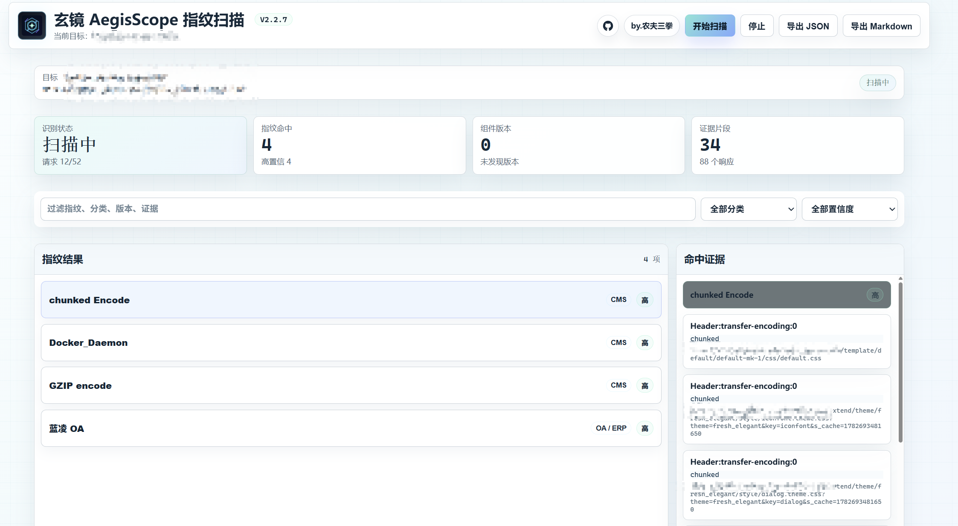Click 高 badge in evidence panel header

(875, 295)
